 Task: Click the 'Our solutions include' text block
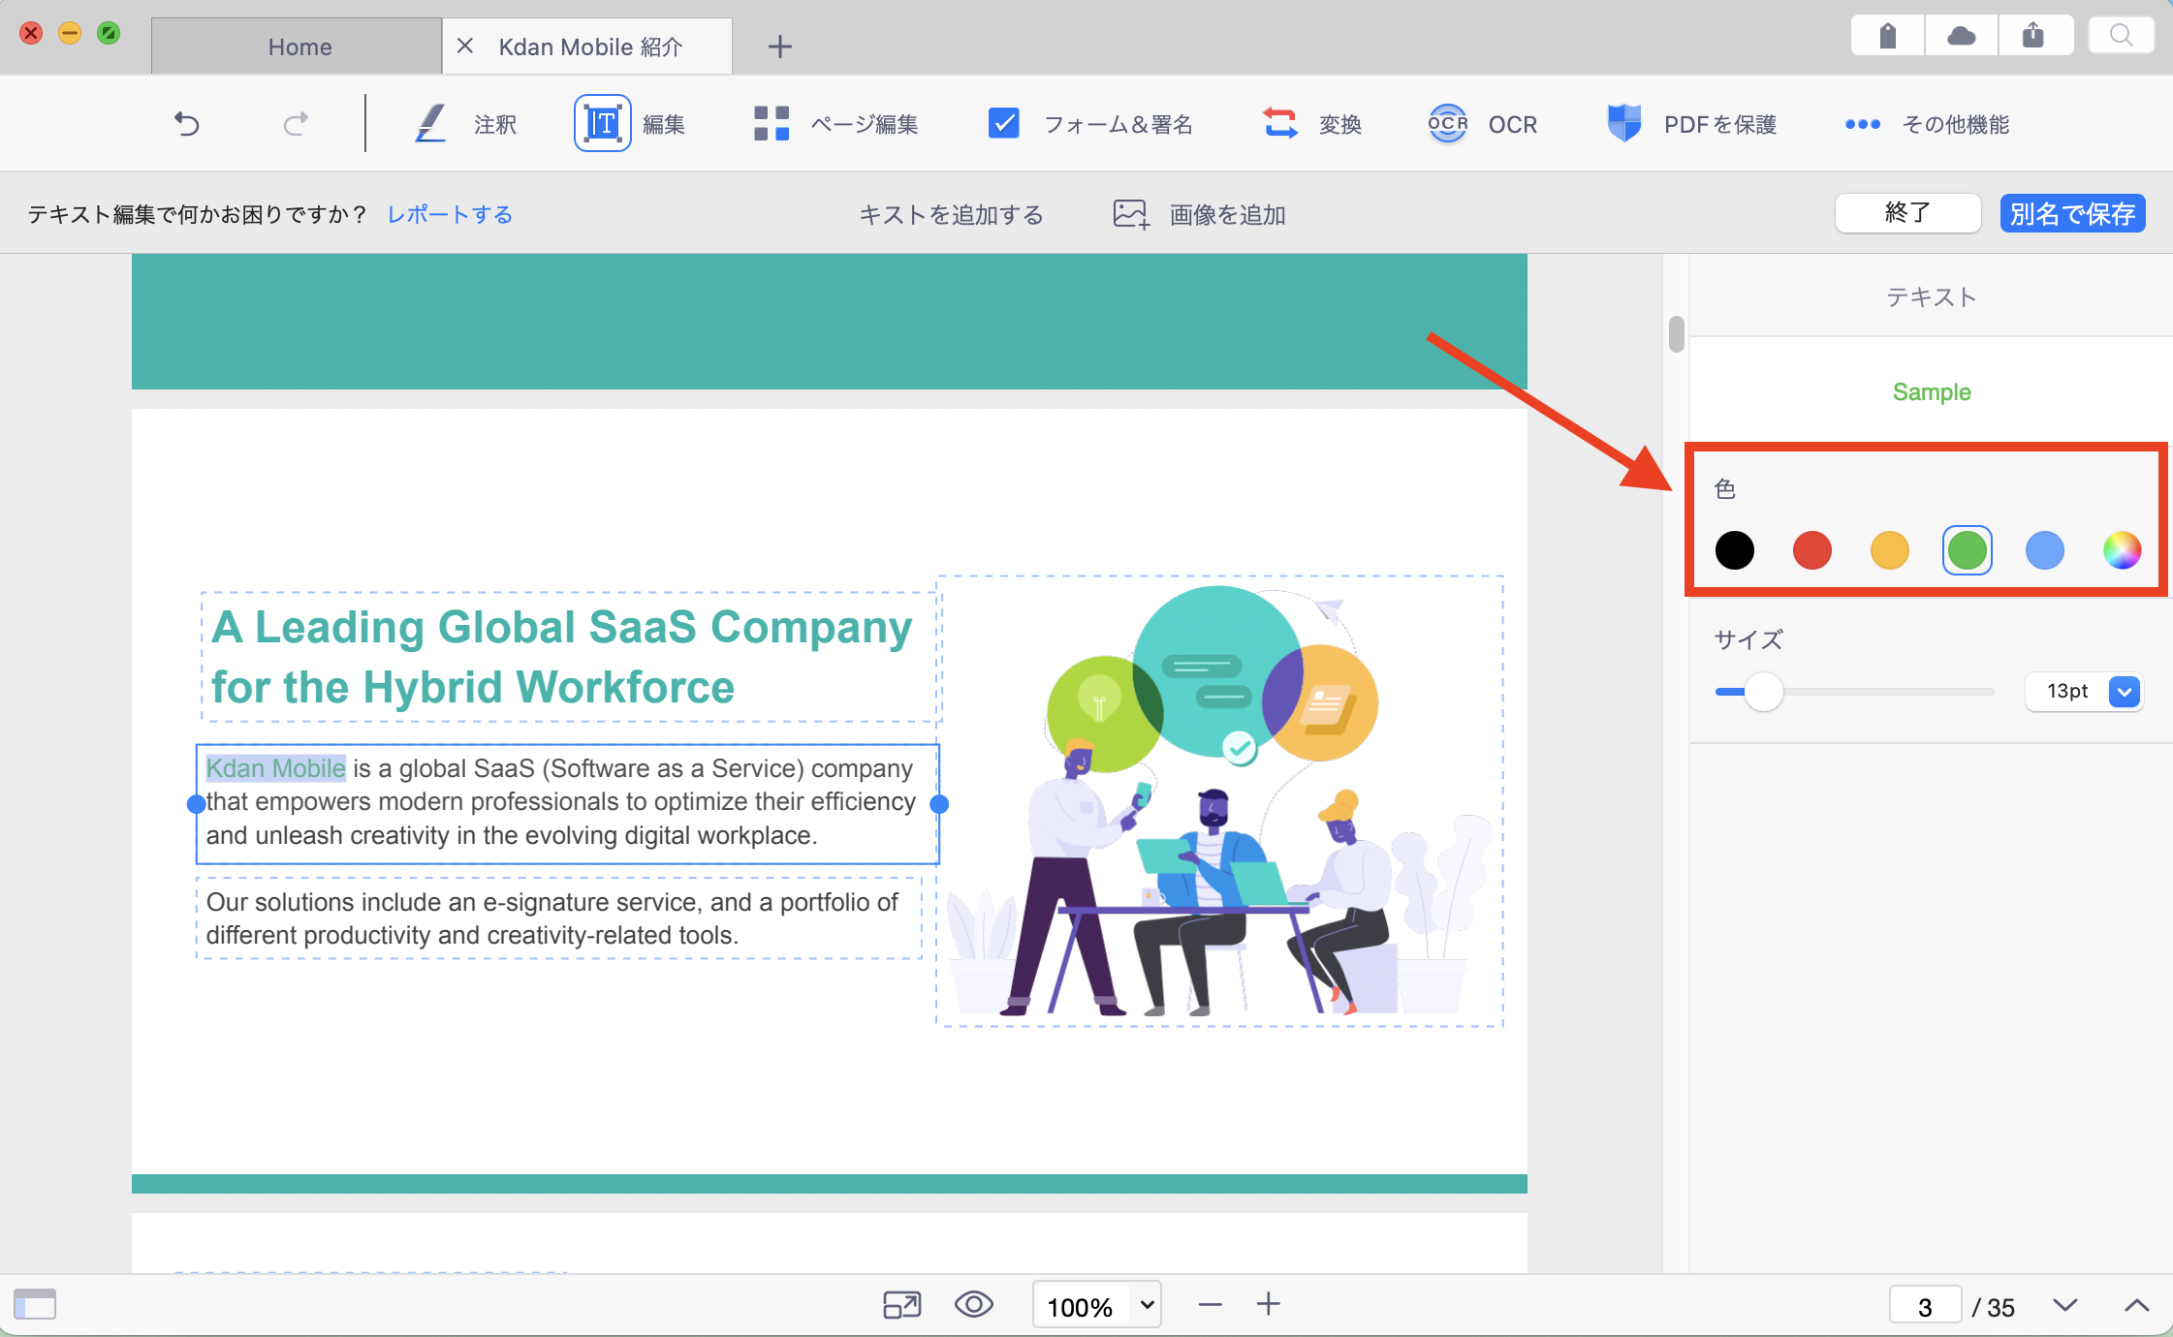pyautogui.click(x=559, y=918)
